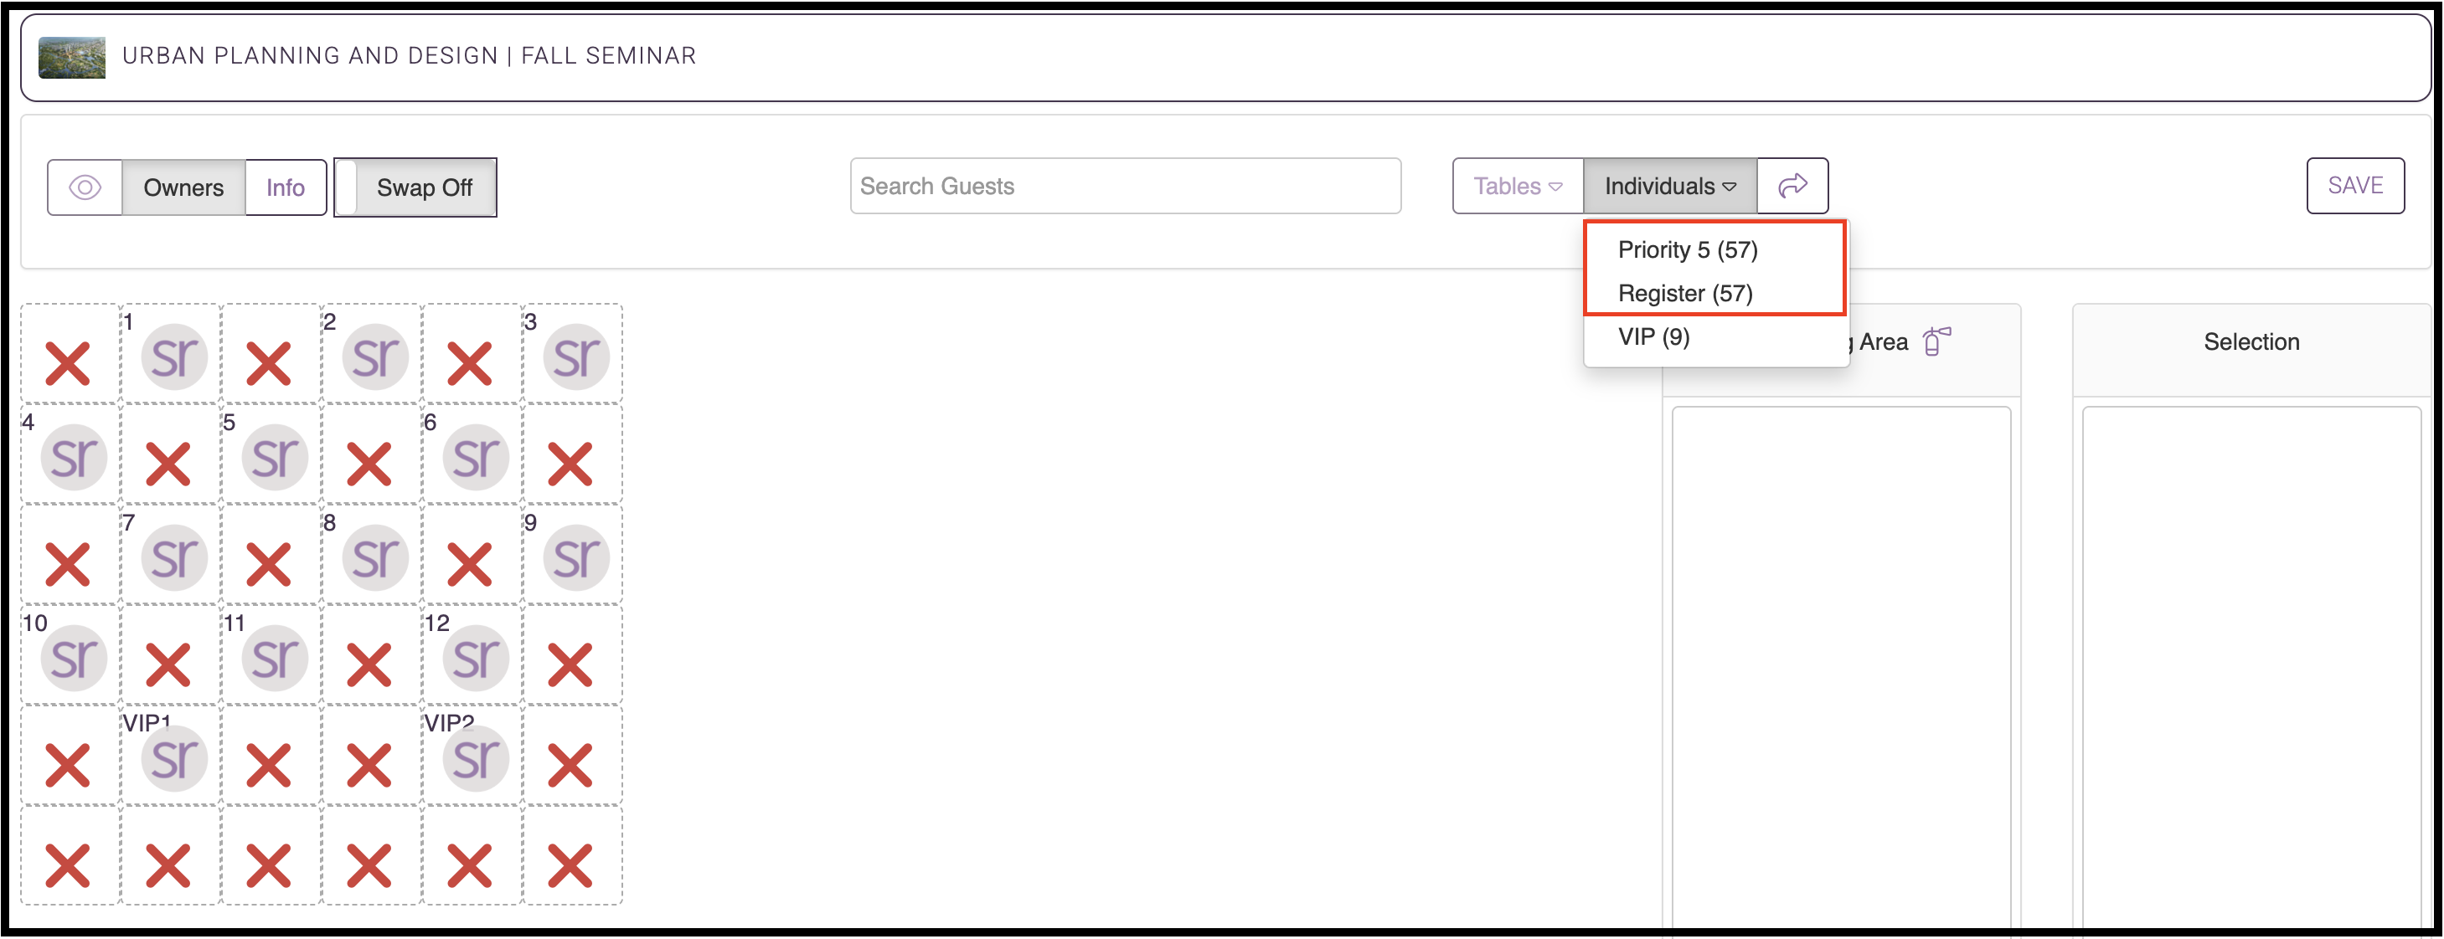Screen dimensions: 2444x939
Task: Select table 5 icon
Action: pyautogui.click(x=276, y=458)
